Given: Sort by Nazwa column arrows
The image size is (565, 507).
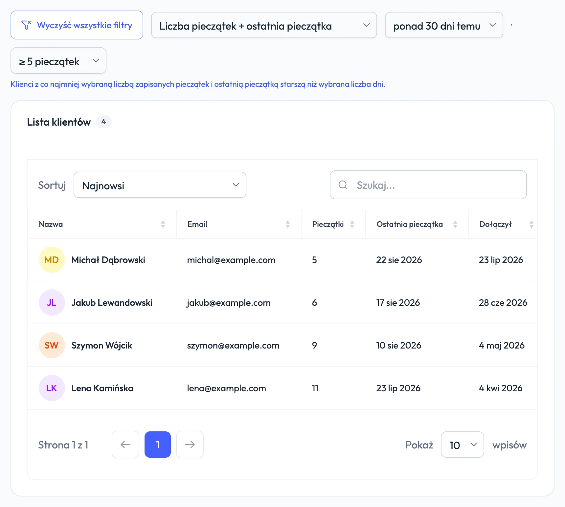Looking at the screenshot, I should (163, 224).
